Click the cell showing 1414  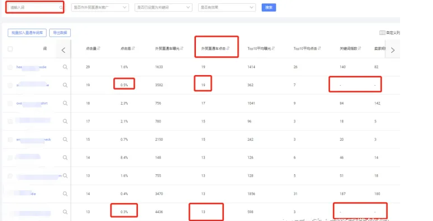click(251, 67)
